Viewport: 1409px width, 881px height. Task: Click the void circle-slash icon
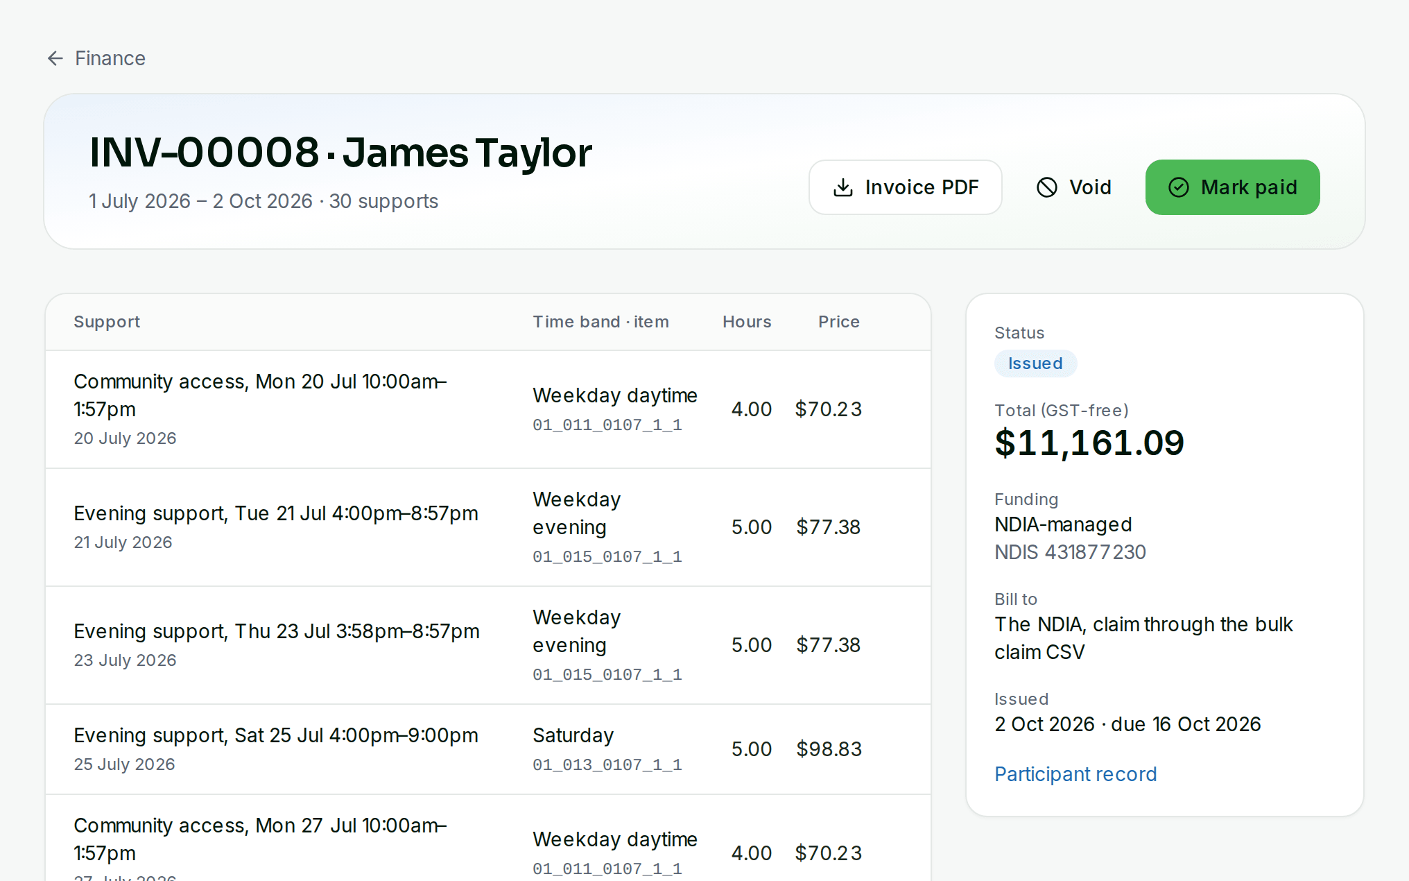pos(1046,187)
